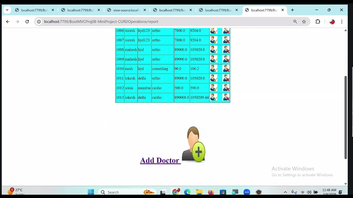The width and height of the screenshot is (353, 198).
Task: Click the page vertical scrollbar thumb
Action: click(x=346, y=117)
